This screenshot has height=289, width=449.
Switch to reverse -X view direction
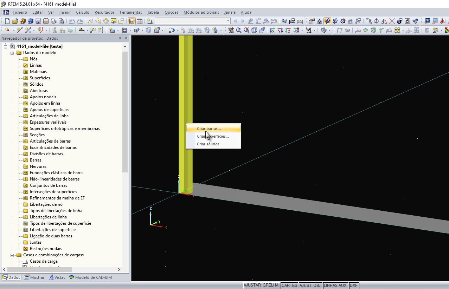[x=296, y=30]
